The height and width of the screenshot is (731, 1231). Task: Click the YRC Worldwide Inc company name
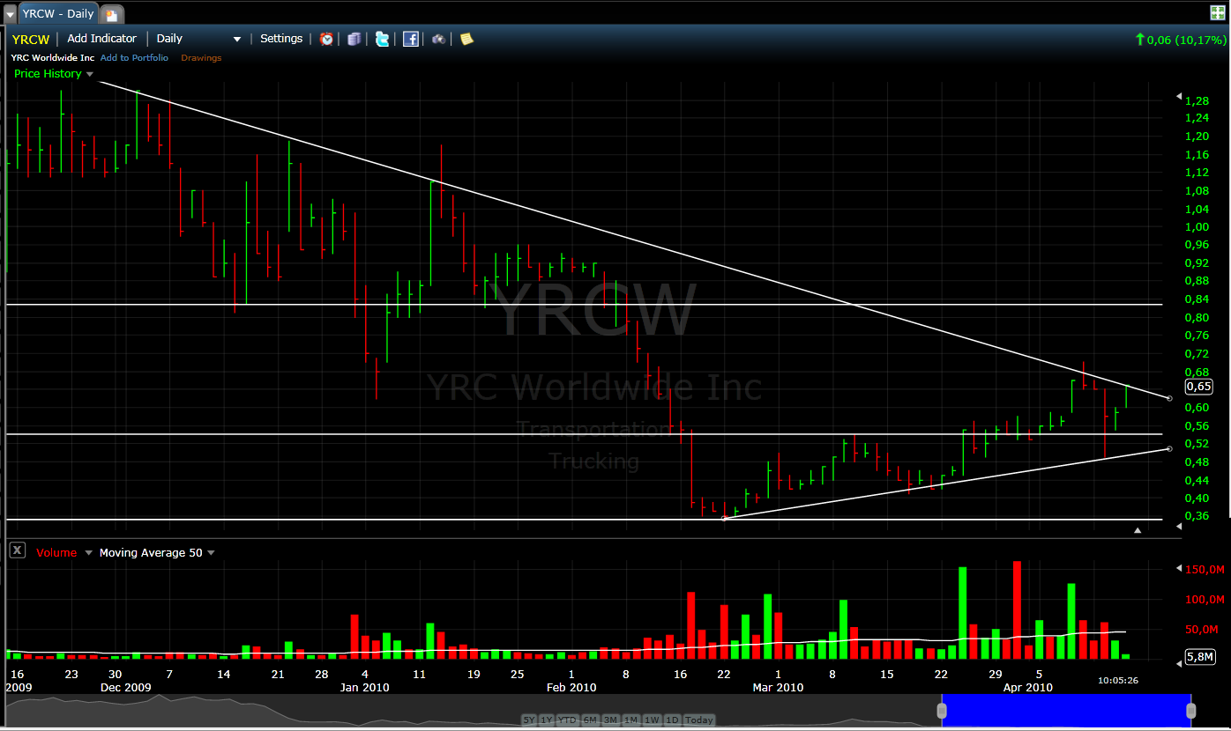click(52, 58)
